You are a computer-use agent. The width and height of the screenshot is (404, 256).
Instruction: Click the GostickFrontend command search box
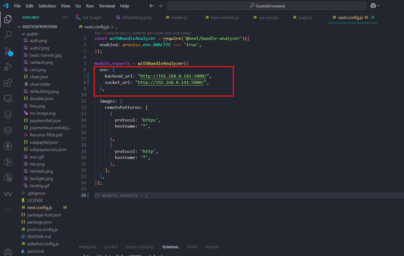point(266,6)
